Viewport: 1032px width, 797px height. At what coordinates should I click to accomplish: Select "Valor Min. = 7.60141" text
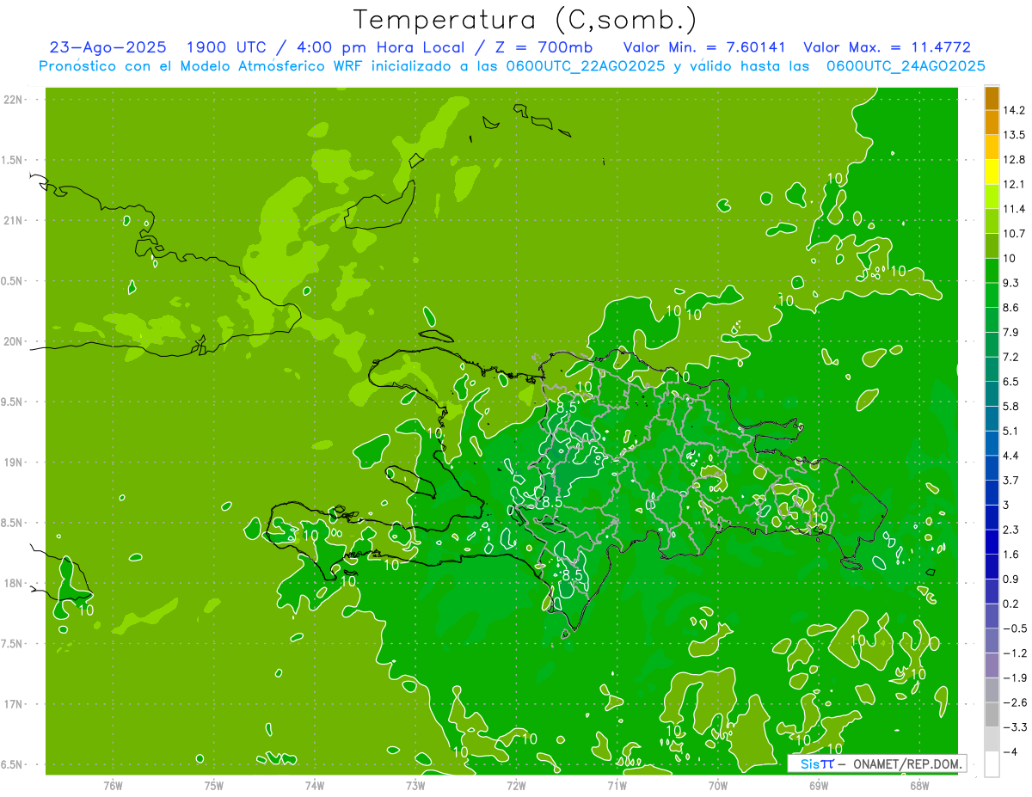[x=703, y=47]
